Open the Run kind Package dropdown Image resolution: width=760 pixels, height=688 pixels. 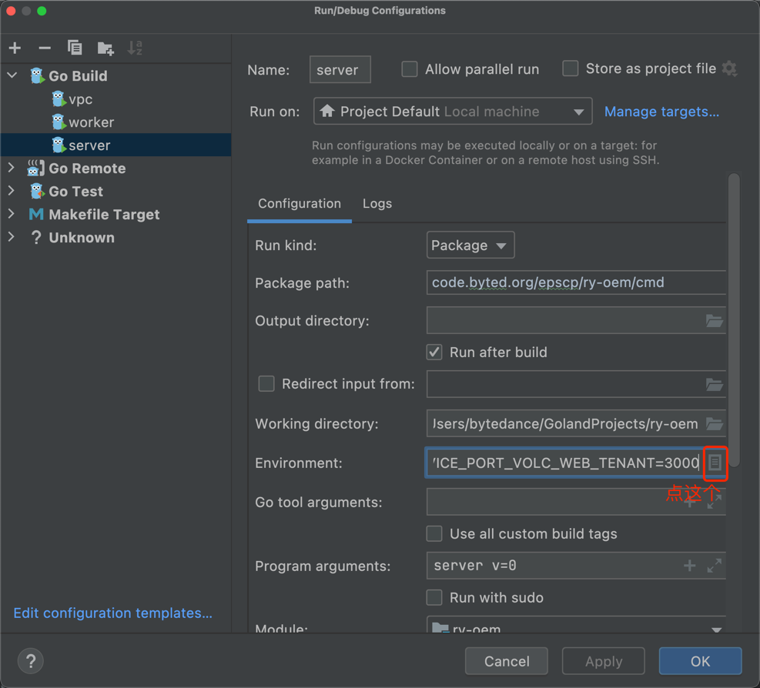tap(470, 245)
